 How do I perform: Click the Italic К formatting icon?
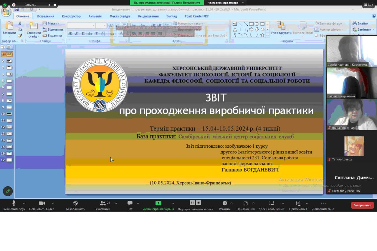[77, 34]
